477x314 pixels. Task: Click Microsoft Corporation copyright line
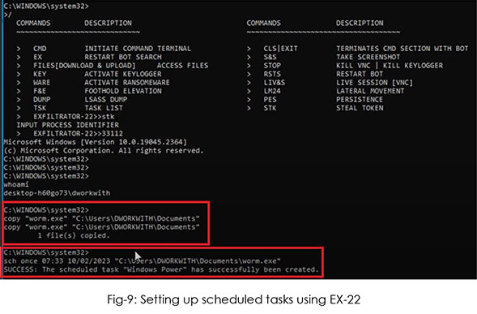[104, 151]
